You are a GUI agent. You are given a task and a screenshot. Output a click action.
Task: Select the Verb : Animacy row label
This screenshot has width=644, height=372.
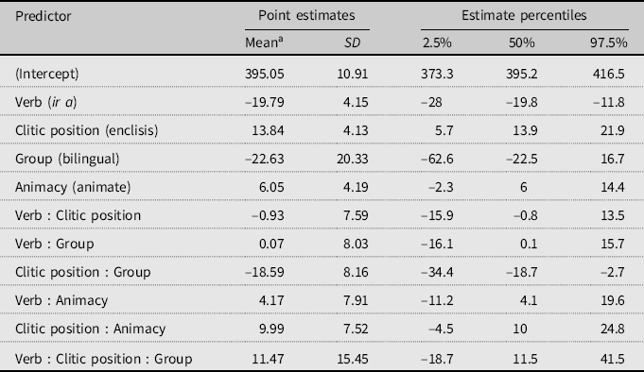(61, 300)
